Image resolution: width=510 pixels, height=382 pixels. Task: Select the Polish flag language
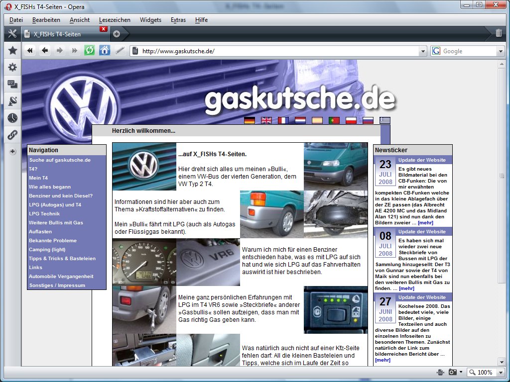click(351, 120)
